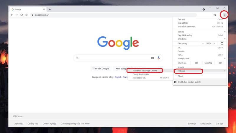Open footer 'Quảng cáo' link
This screenshot has width=236, height=133.
coord(33,124)
